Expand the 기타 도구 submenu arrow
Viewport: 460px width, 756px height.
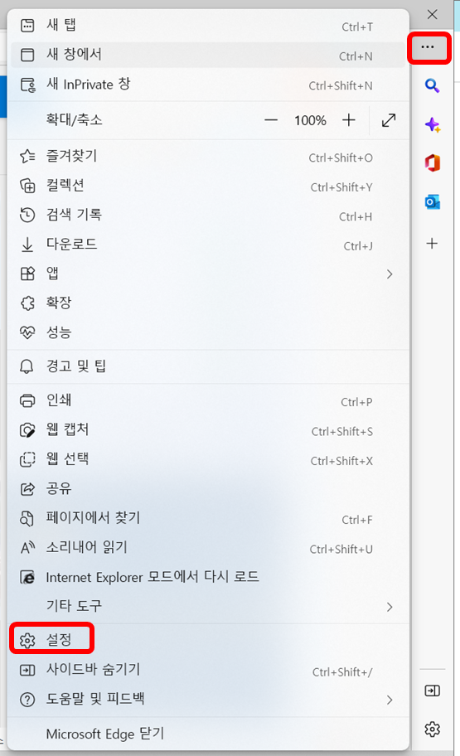(x=390, y=607)
